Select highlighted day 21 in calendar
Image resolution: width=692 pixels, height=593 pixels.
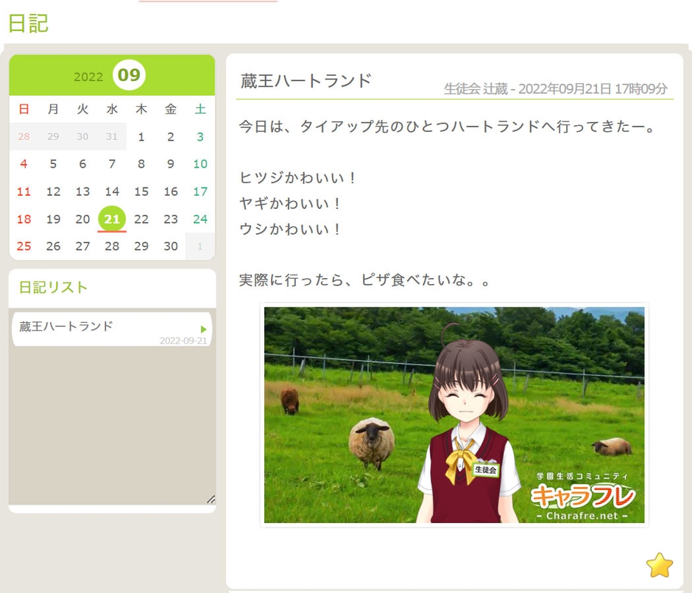click(112, 219)
